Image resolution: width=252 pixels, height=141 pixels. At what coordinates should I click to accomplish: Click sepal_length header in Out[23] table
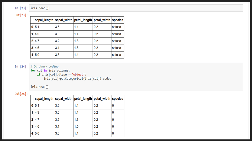pyautogui.click(x=44, y=20)
